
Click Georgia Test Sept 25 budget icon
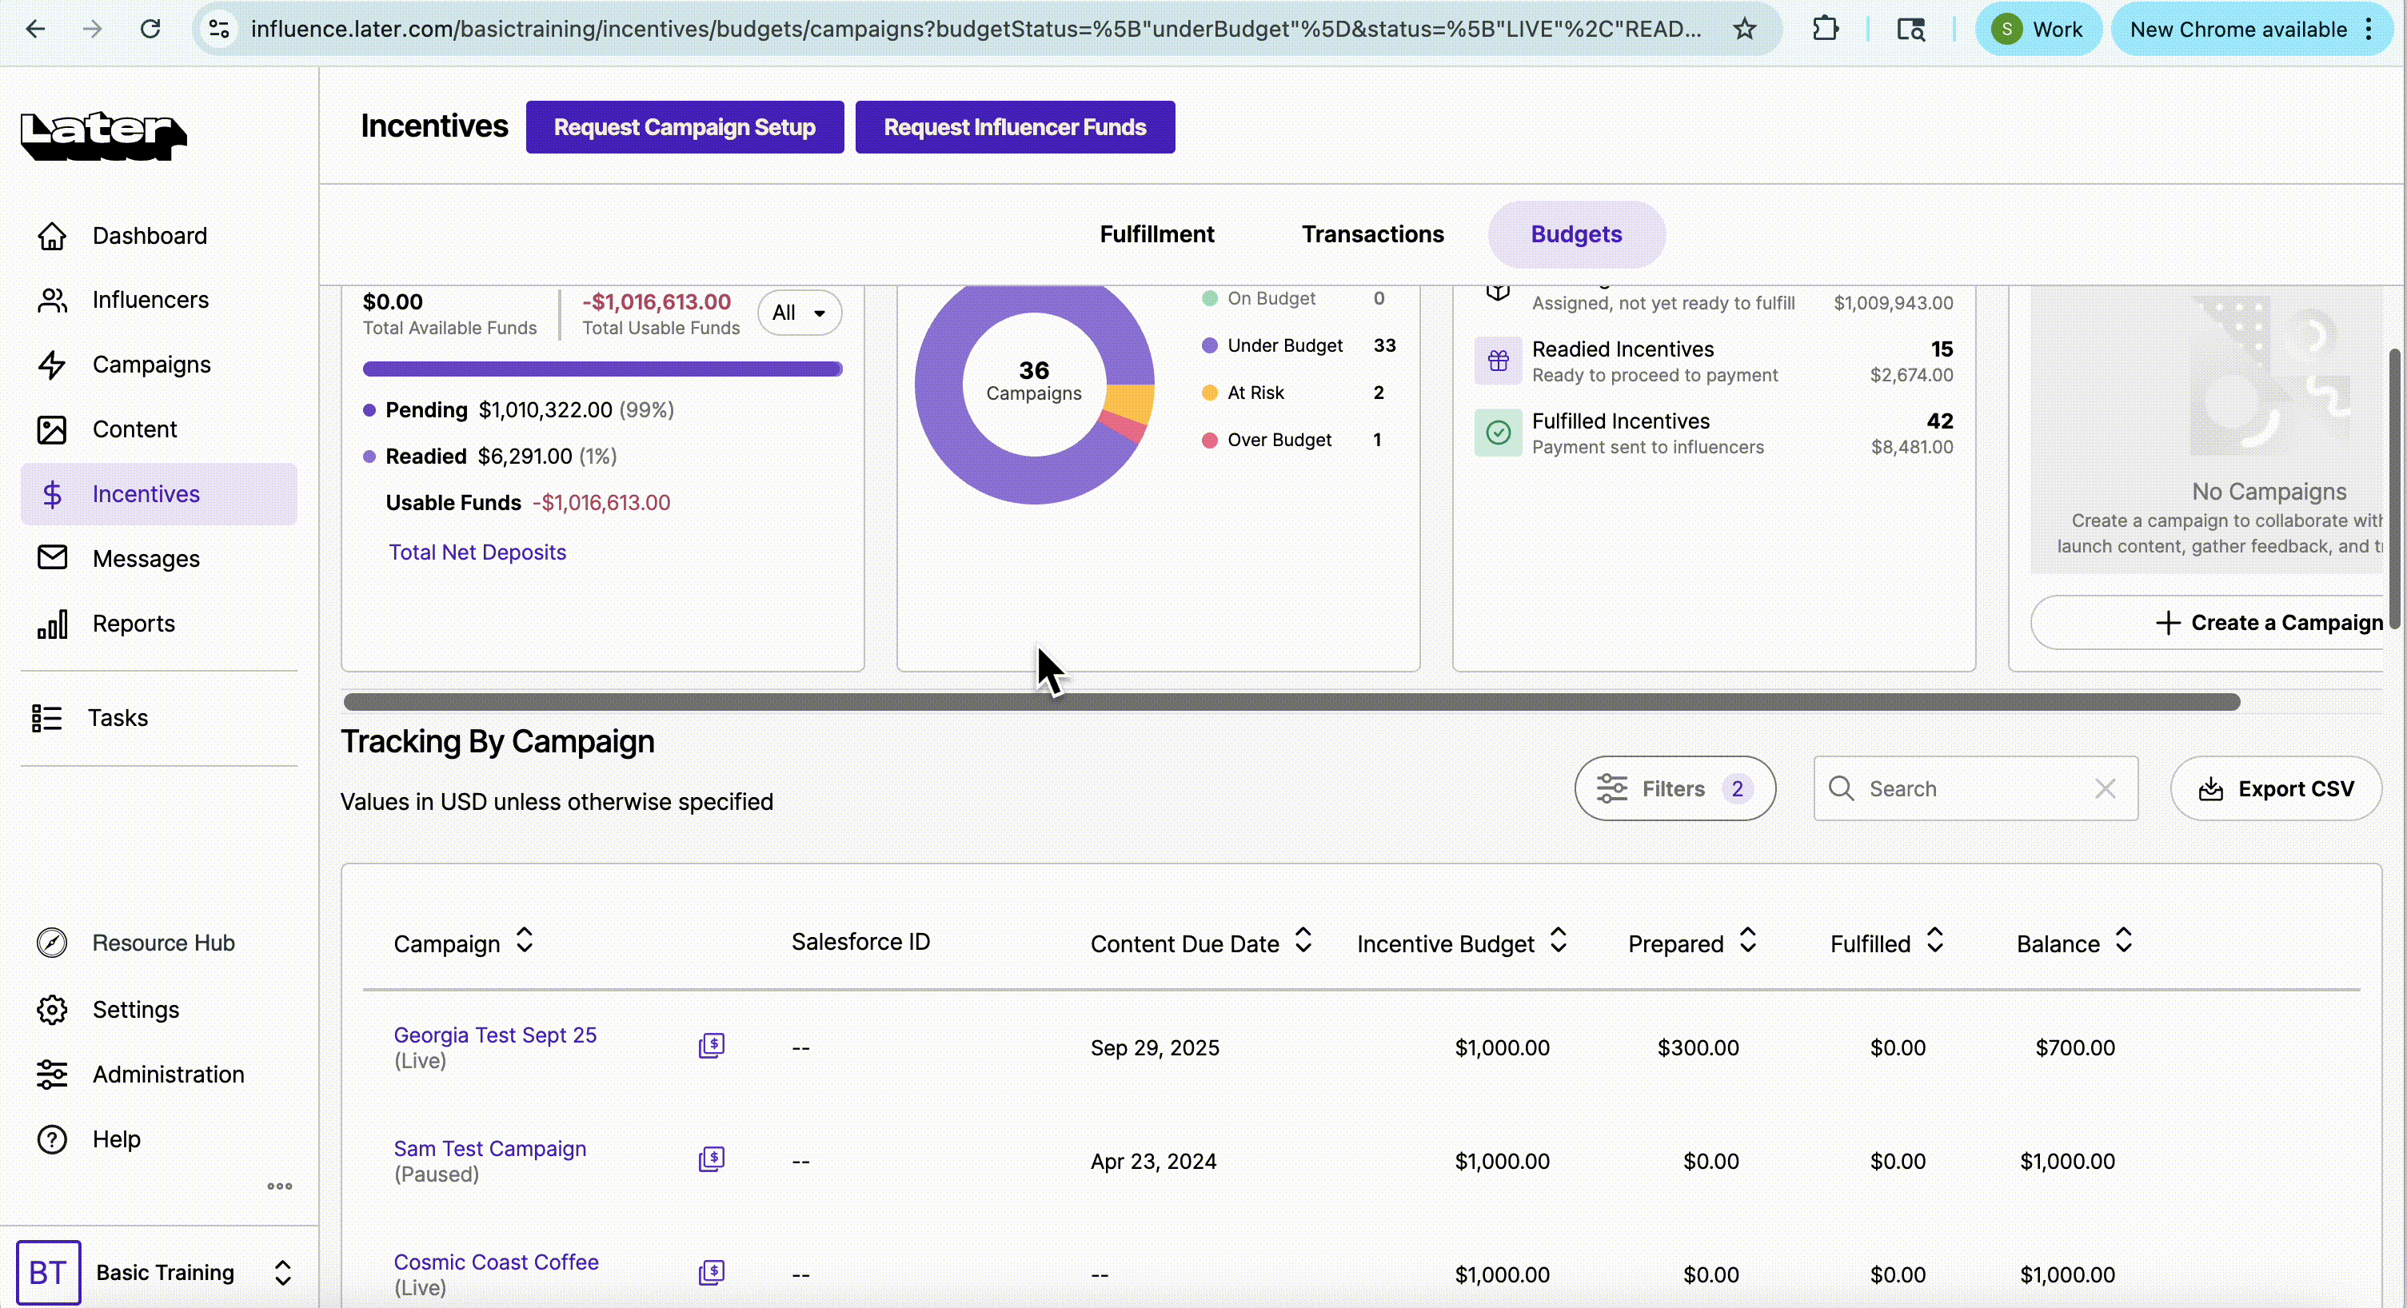click(711, 1046)
